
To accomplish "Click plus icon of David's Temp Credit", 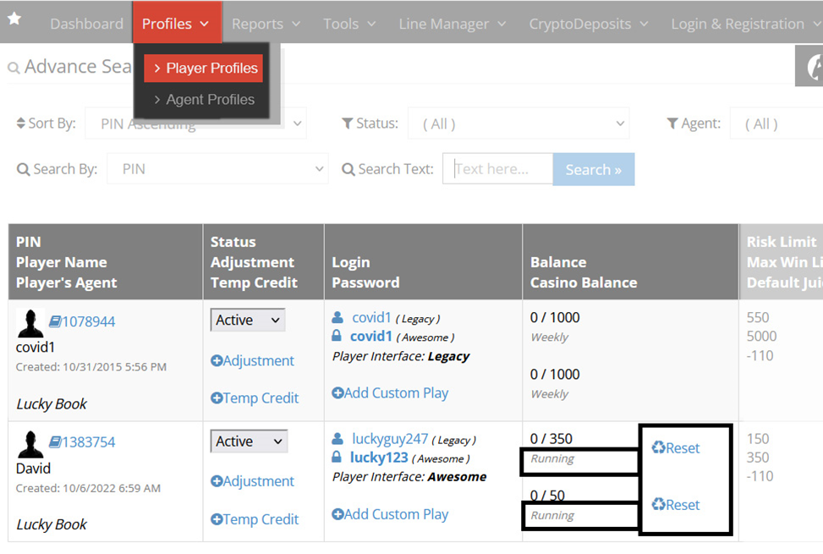I will pyautogui.click(x=217, y=519).
